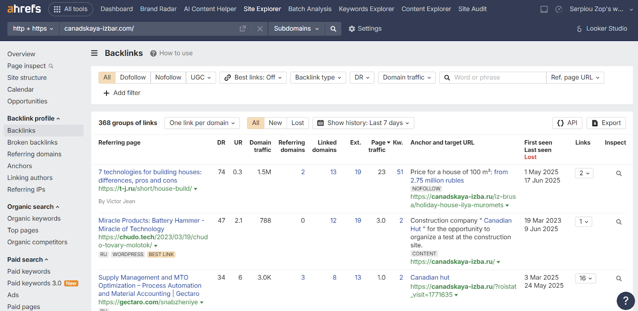Select the Nofollow filter

[x=168, y=78]
